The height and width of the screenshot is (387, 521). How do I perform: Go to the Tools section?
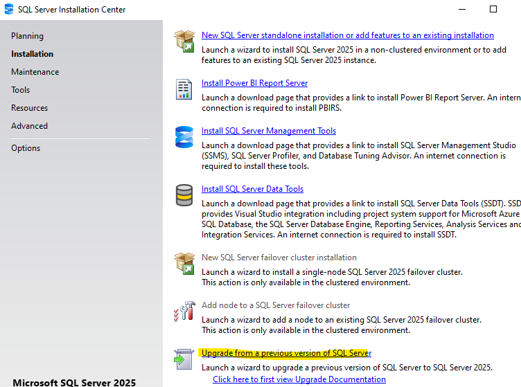[20, 89]
